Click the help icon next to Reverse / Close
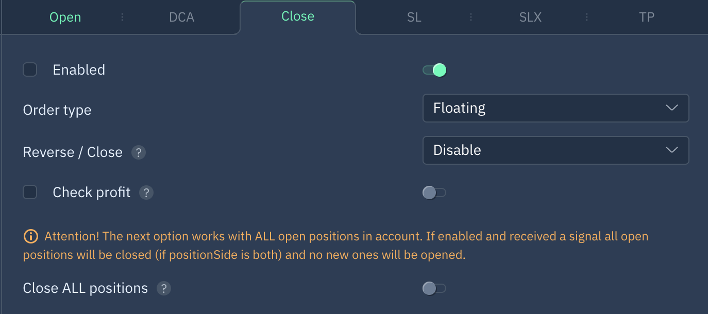Image resolution: width=708 pixels, height=314 pixels. [138, 152]
